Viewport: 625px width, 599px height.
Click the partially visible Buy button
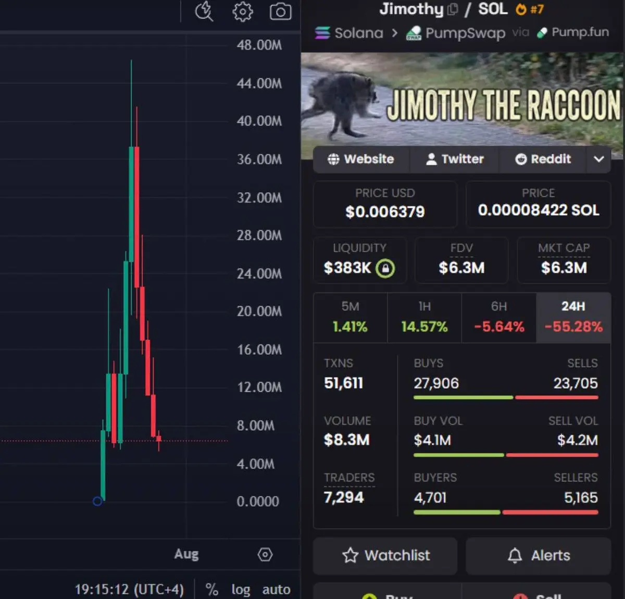[387, 592]
